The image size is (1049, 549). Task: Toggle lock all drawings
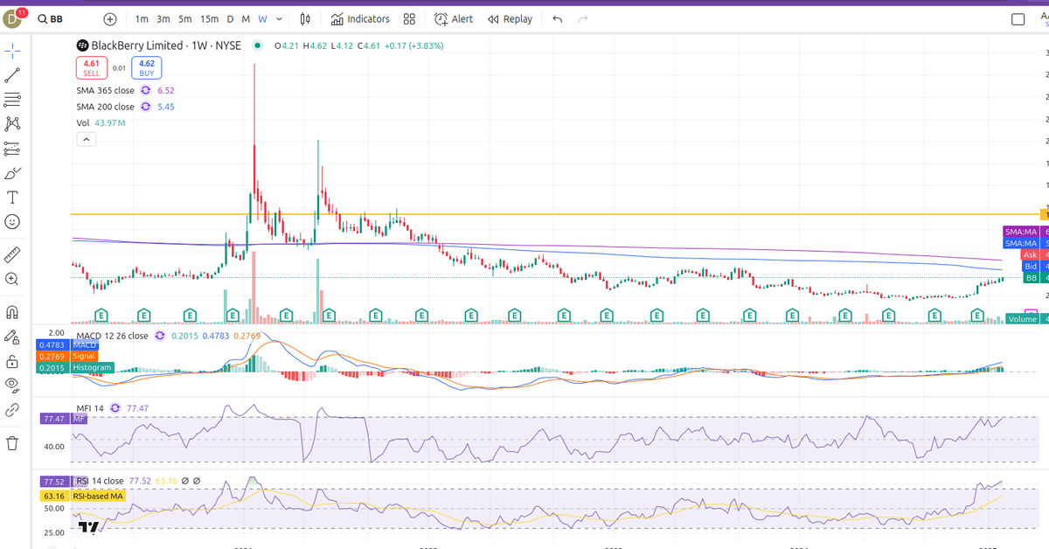(12, 361)
